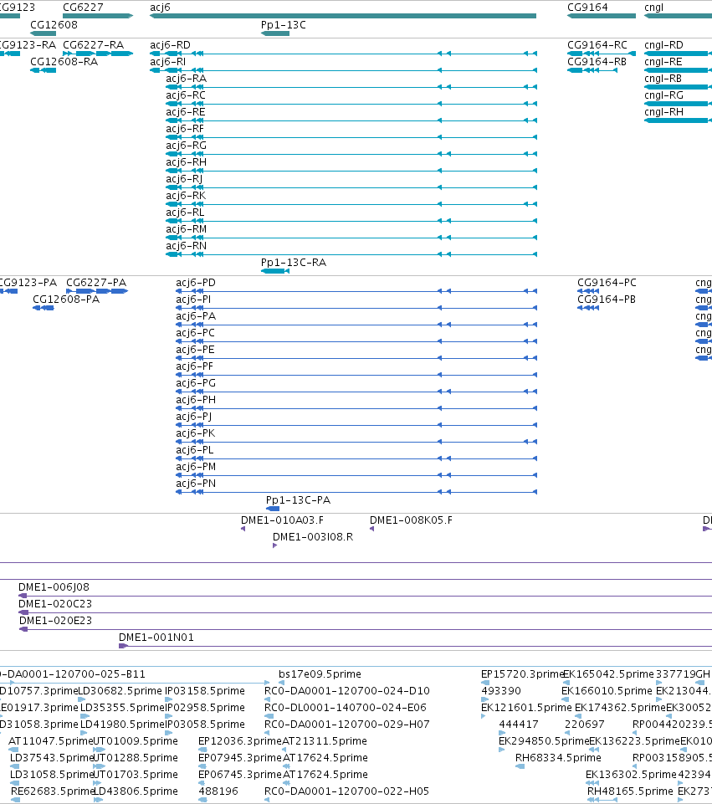Select protein acj6-PK
This screenshot has height=804, width=712.
click(x=195, y=433)
